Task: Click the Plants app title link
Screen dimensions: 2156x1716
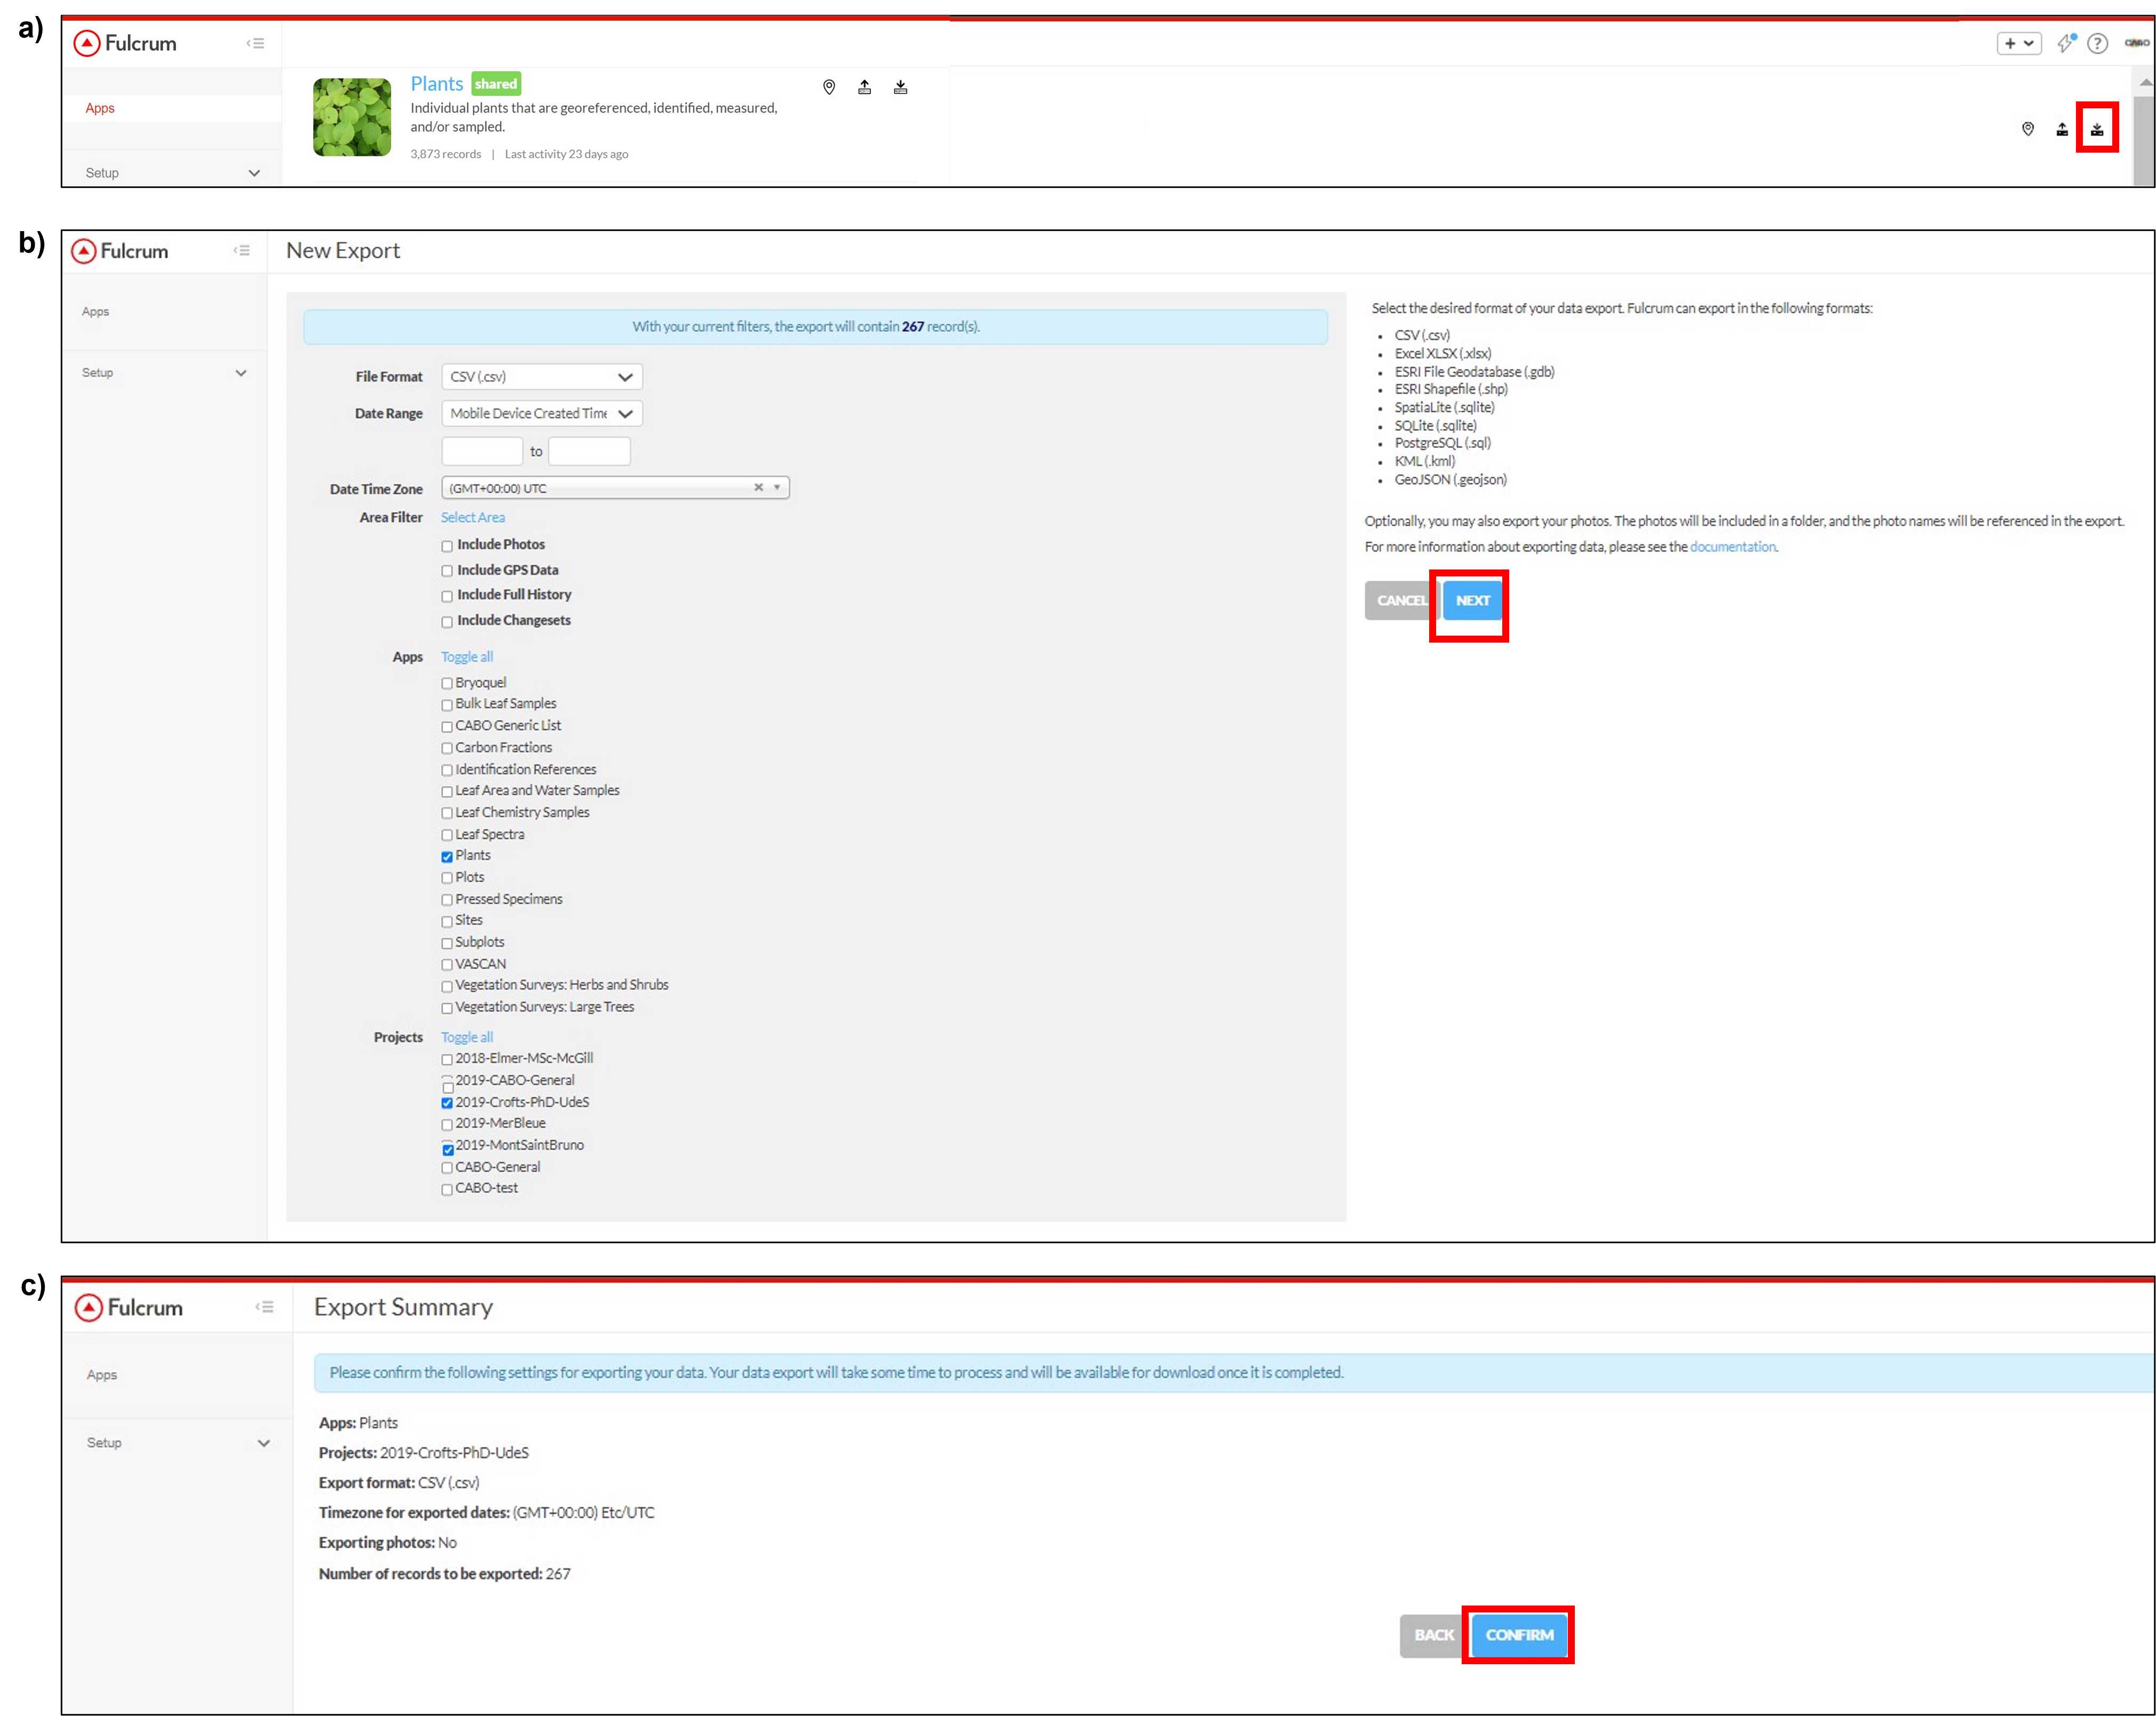Action: click(x=437, y=84)
